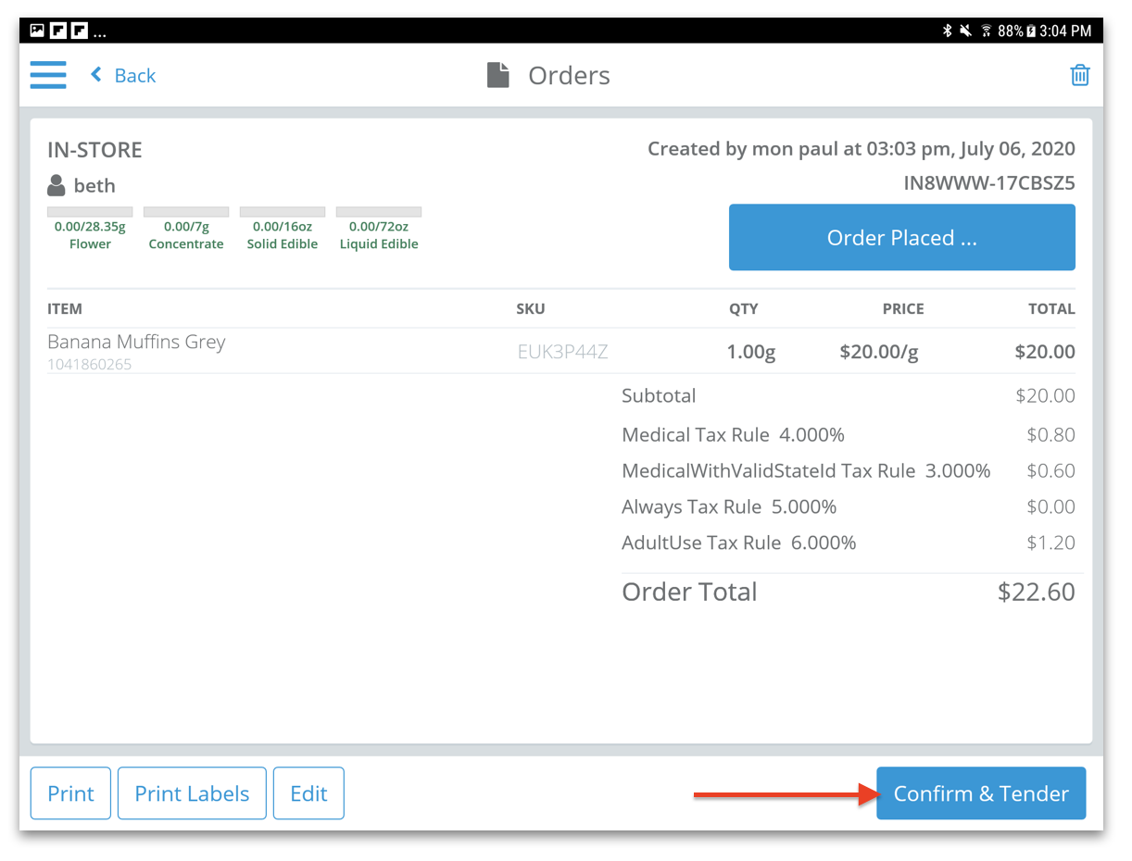Click the Orders document icon in the header
Image resolution: width=1132 pixels, height=861 pixels.
498,74
